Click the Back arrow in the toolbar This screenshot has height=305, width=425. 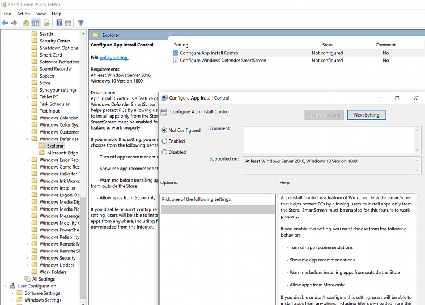(5, 23)
